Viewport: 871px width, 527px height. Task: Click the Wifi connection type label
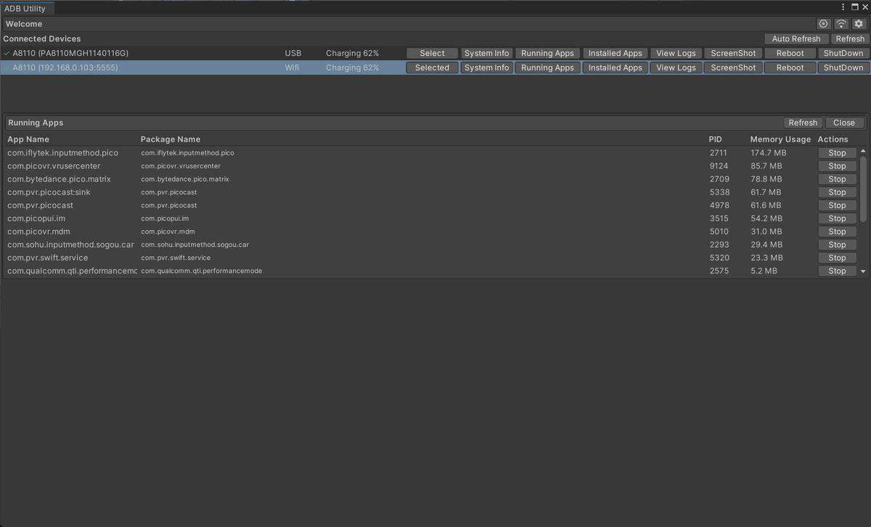point(293,68)
